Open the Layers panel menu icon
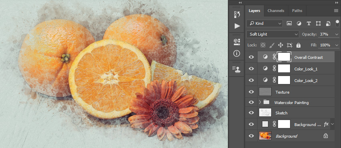The height and width of the screenshot is (148, 341). (336, 11)
